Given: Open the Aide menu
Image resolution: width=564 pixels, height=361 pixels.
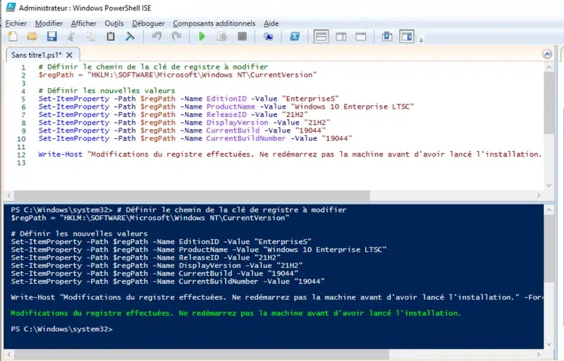Looking at the screenshot, I should [271, 23].
